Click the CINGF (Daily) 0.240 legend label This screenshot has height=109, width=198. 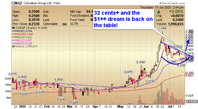click(x=29, y=28)
